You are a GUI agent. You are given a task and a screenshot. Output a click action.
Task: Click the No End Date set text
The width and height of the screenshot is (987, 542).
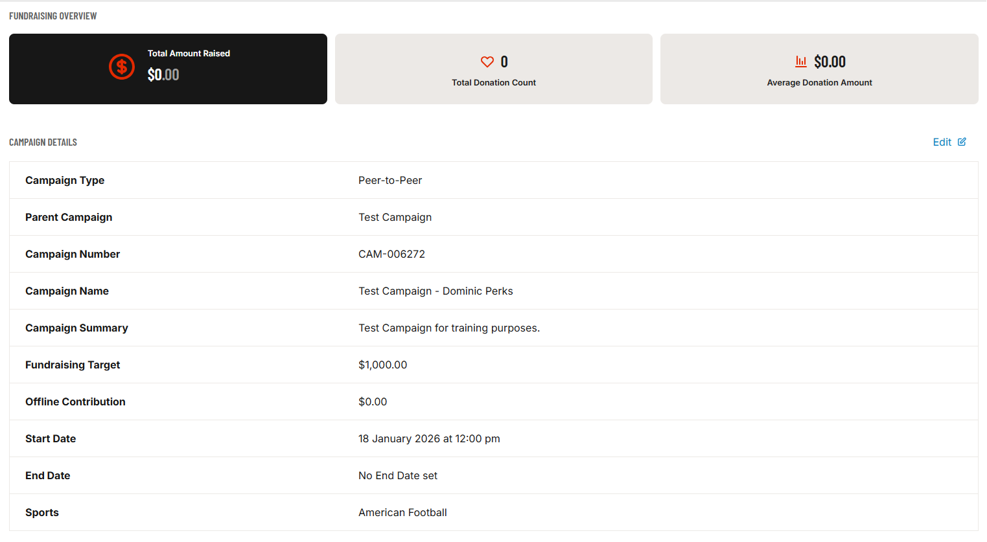(x=398, y=476)
